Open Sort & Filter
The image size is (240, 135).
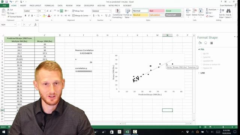tap(222, 13)
